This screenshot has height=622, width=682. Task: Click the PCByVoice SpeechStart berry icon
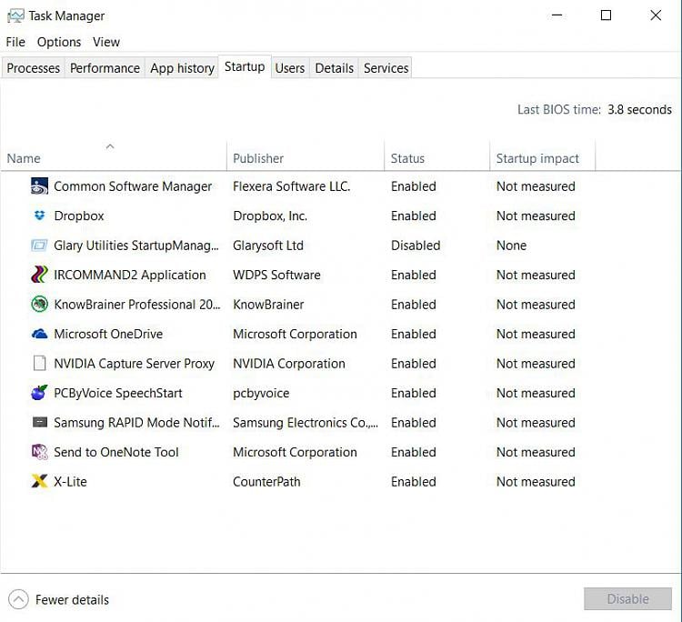pyautogui.click(x=40, y=393)
